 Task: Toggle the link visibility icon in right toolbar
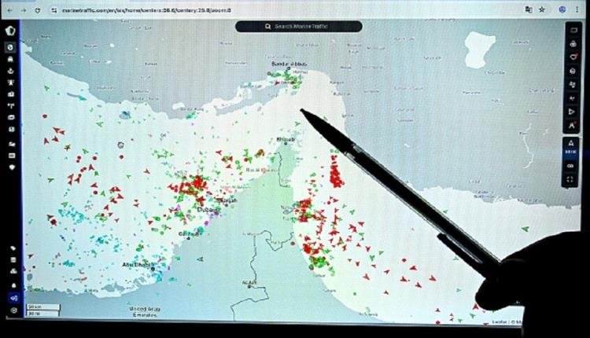coord(571,166)
